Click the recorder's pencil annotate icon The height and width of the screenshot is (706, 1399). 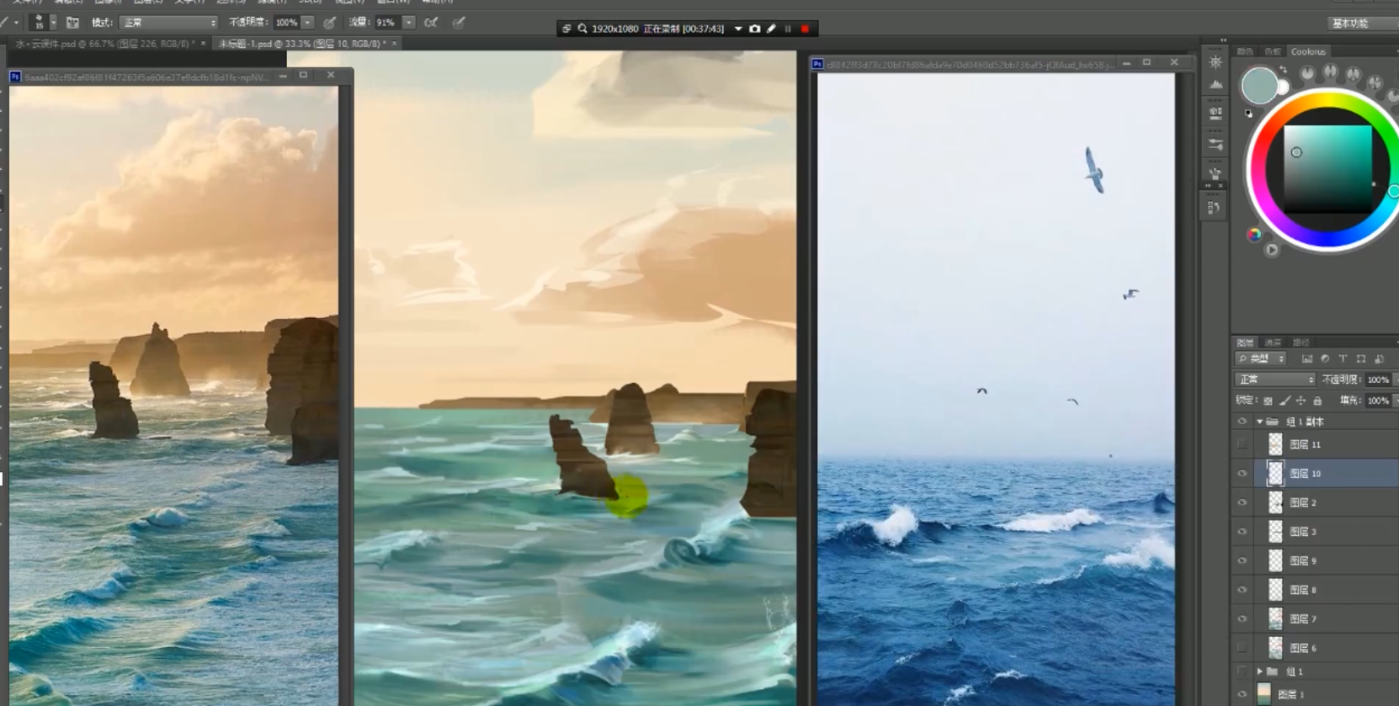pos(771,29)
